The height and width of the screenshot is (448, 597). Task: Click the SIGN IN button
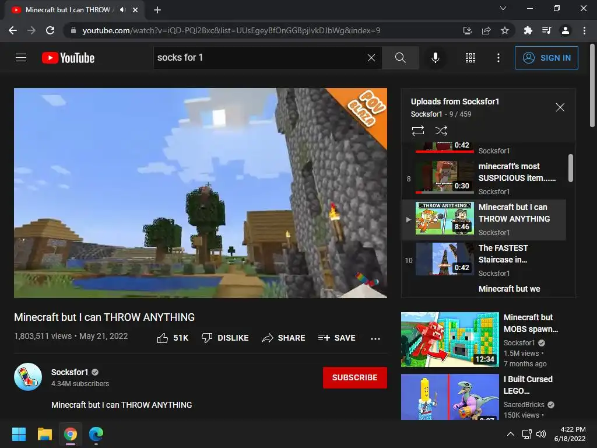546,58
